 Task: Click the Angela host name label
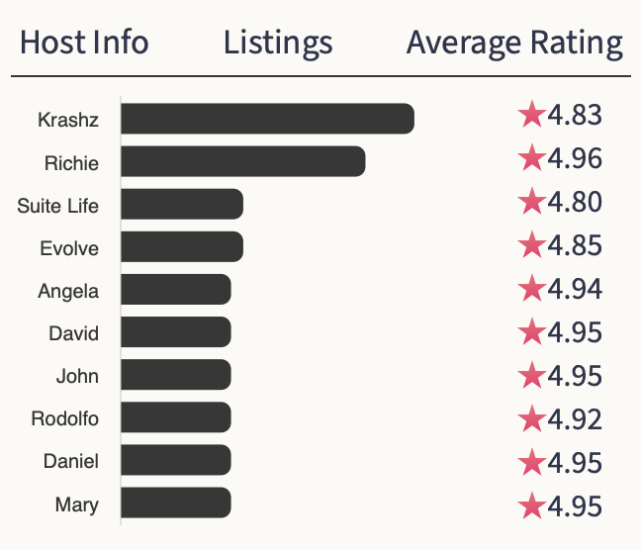click(x=68, y=292)
